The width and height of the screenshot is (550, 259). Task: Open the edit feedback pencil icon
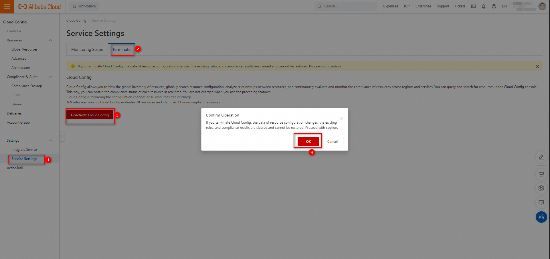(541, 157)
